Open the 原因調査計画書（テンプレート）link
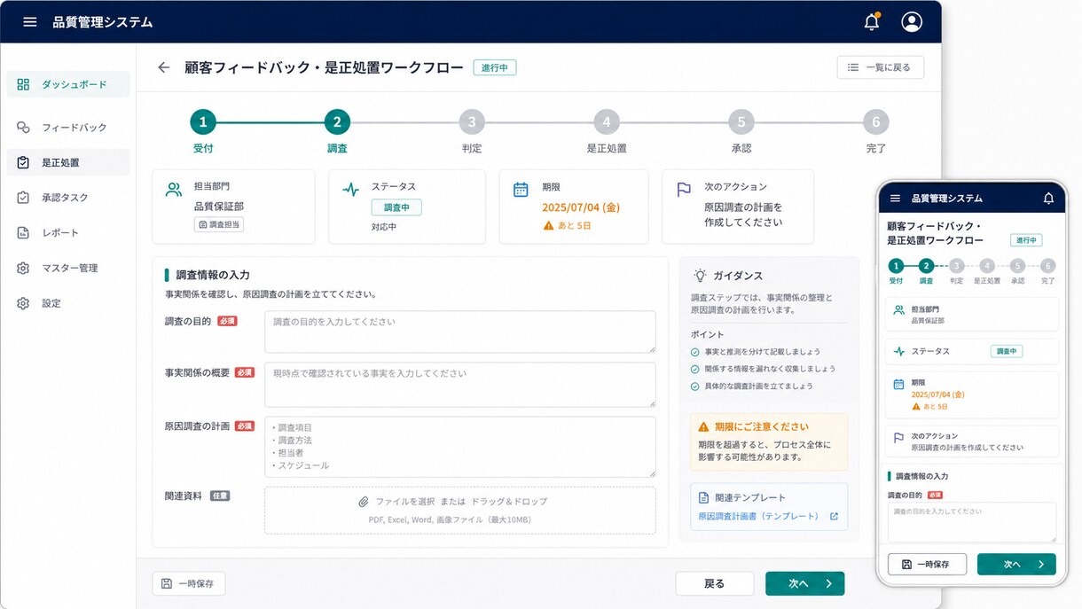 tap(758, 516)
